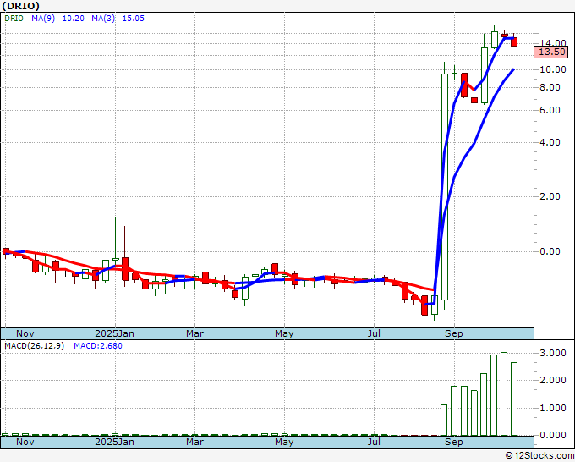Screen dimensions: 575x462
Task: Click the Jul label on MACD time axis
Action: (374, 442)
